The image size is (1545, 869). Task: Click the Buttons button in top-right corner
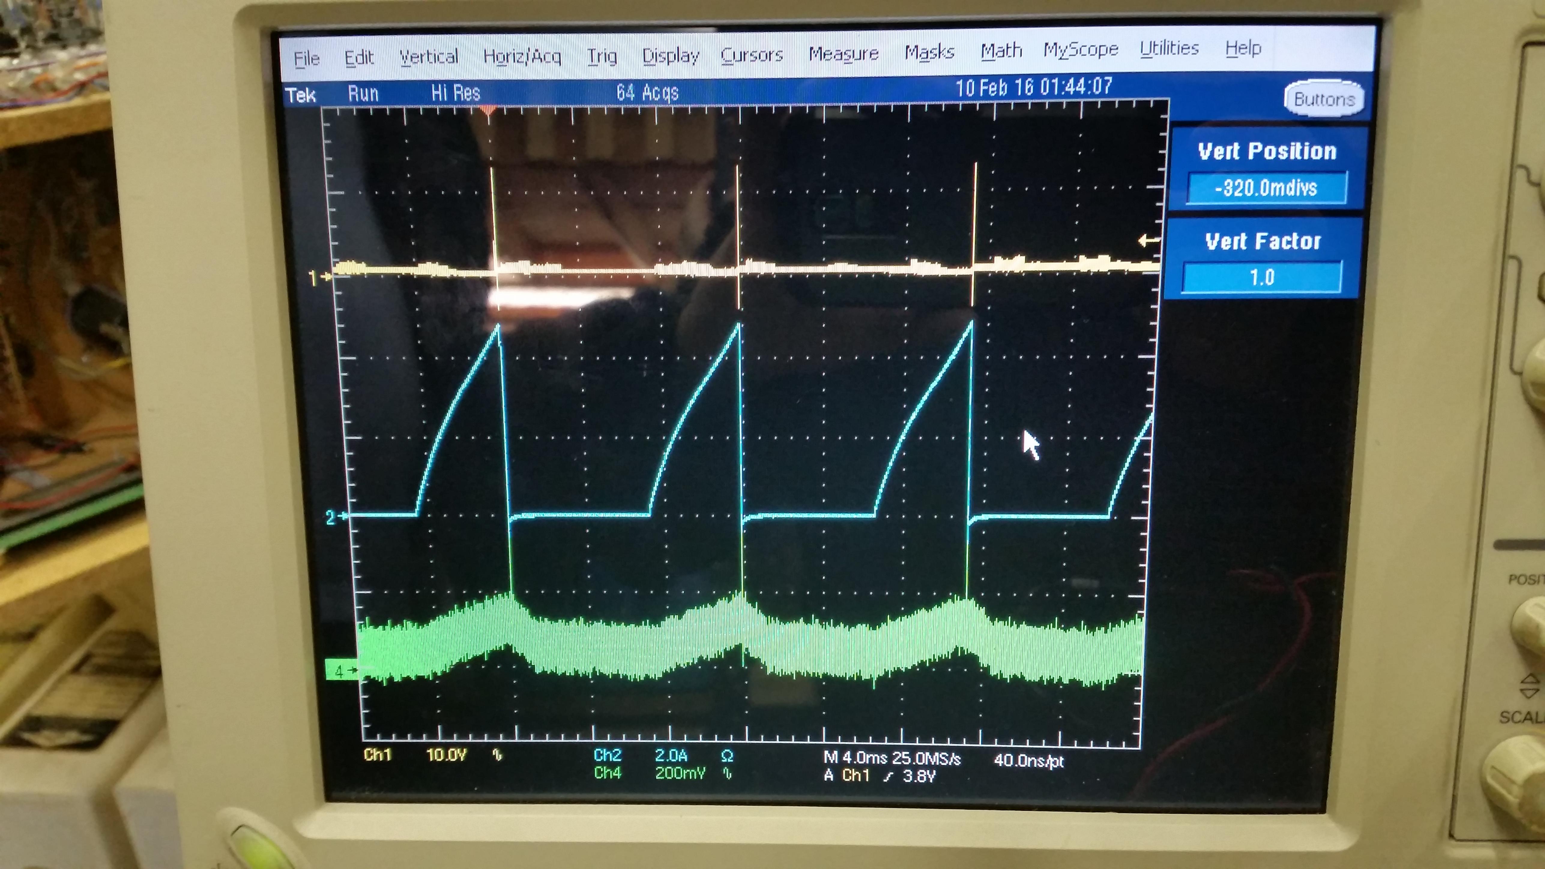pos(1324,99)
